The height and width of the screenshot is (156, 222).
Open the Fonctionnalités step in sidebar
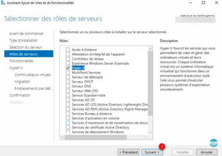(x=21, y=61)
